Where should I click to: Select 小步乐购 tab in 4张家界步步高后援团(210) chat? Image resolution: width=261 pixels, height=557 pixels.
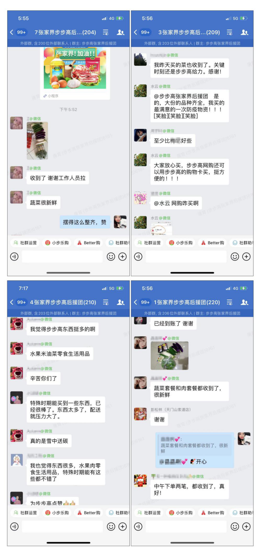click(x=57, y=513)
